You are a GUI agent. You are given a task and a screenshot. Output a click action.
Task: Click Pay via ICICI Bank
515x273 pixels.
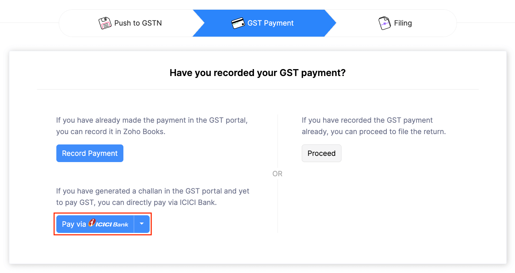[x=95, y=224]
